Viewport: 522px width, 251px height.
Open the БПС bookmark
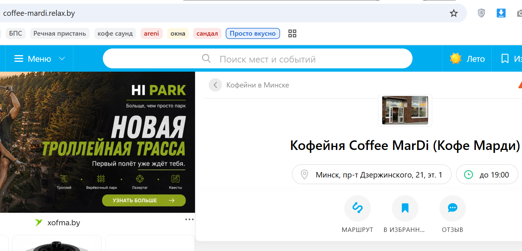(15, 33)
